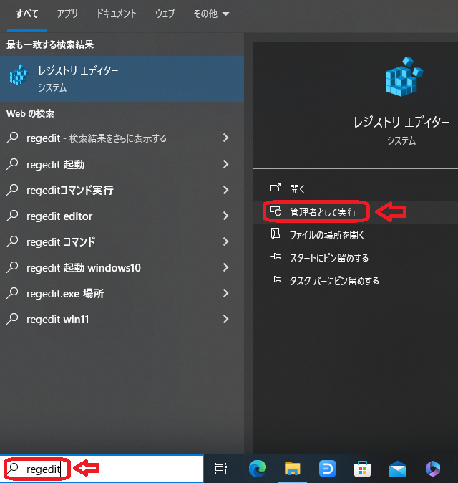This screenshot has width=458, height=483.
Task: Select web suggestion regedit コマンド
Action: tap(122, 241)
